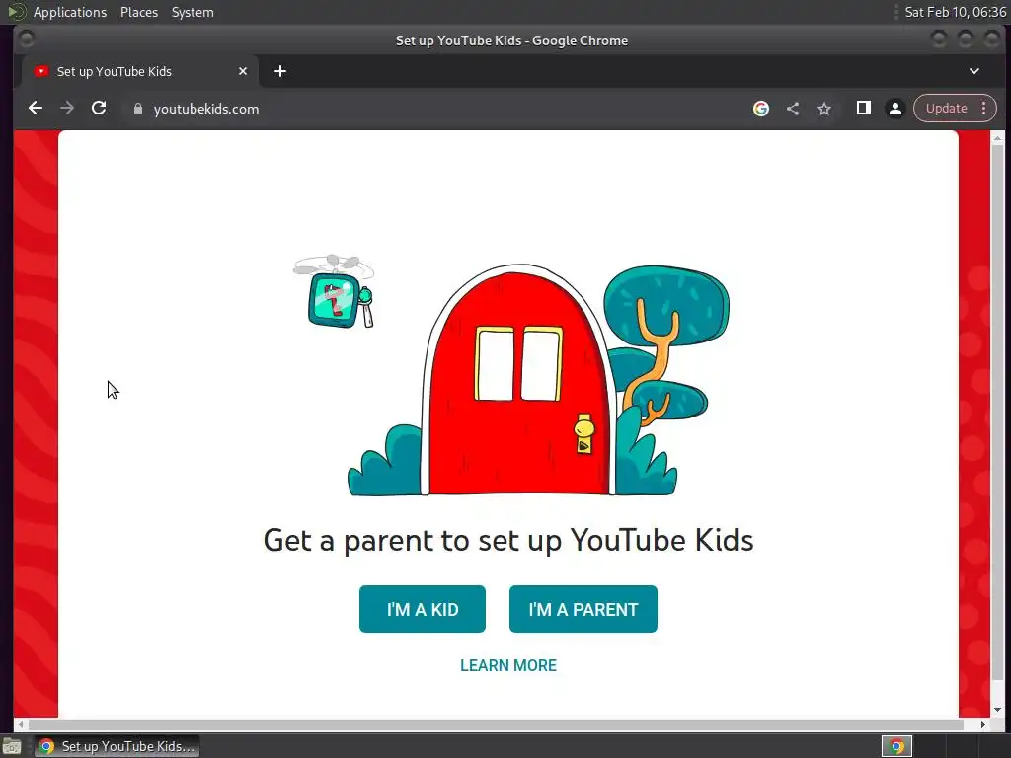Share this page using the share icon
The height and width of the screenshot is (758, 1011).
[x=793, y=109]
